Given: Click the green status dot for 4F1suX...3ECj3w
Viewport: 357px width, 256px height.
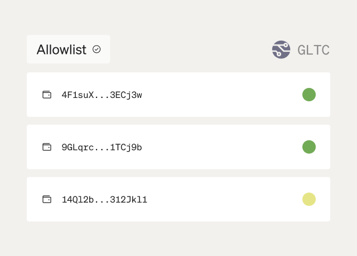Looking at the screenshot, I should (309, 95).
